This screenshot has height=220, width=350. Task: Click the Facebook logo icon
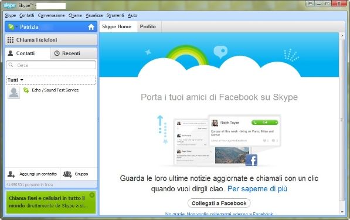tap(252, 160)
